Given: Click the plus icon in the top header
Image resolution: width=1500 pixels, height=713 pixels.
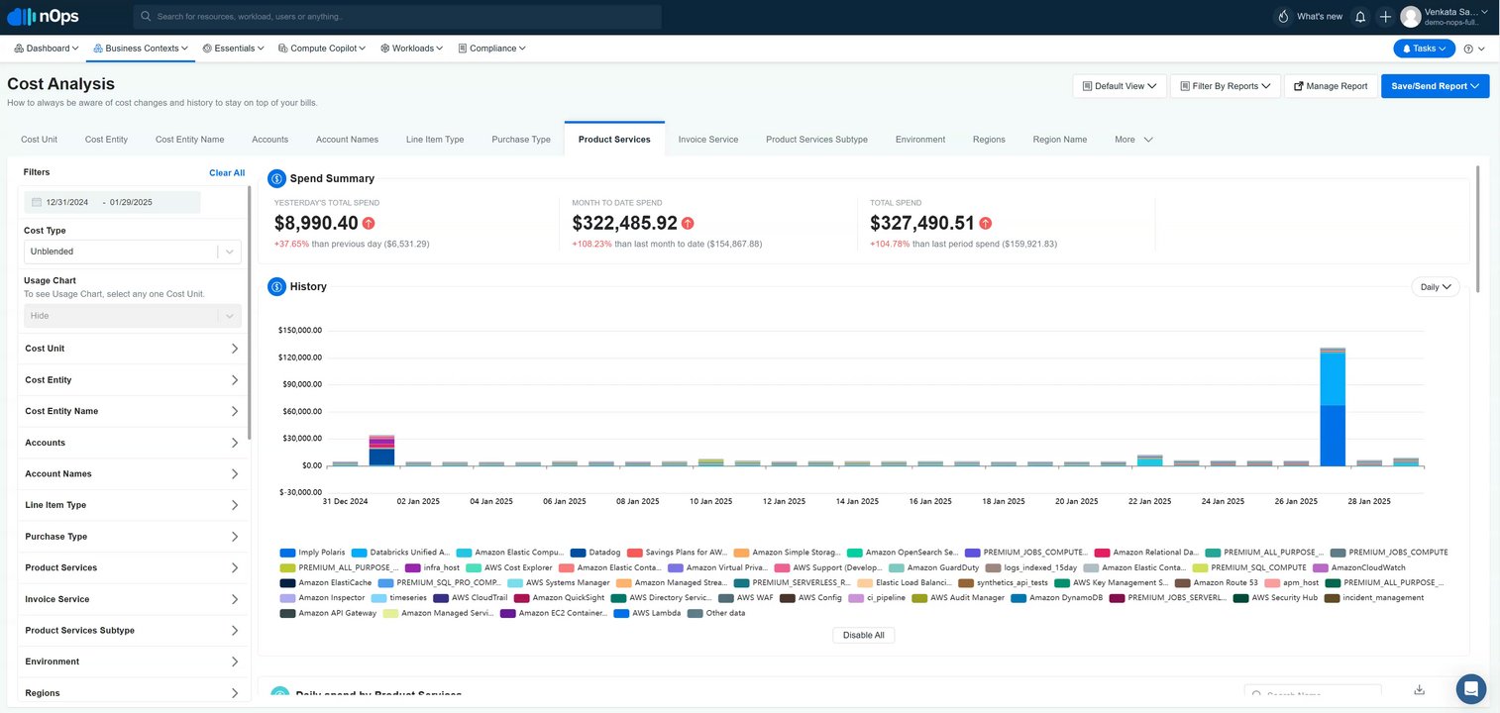Looking at the screenshot, I should point(1385,17).
